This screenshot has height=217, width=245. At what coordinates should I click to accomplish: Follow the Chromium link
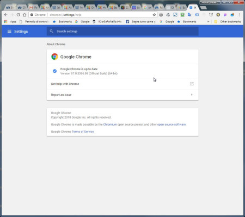[x=110, y=125]
